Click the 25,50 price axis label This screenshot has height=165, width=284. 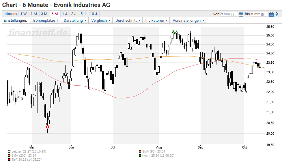pyautogui.click(x=270, y=27)
